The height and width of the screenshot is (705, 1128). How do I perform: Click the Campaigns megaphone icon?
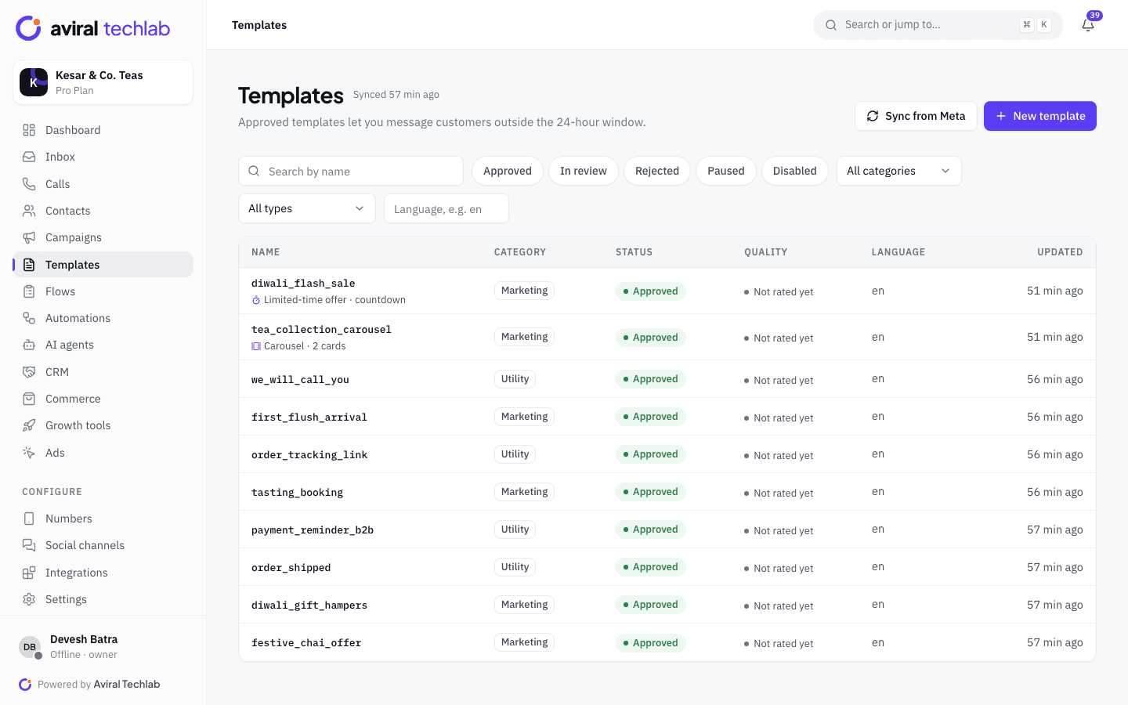29,237
